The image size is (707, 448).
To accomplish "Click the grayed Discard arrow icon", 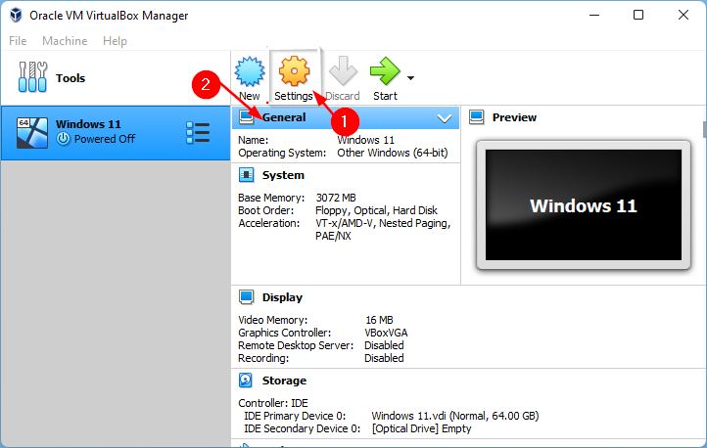I will coord(343,70).
